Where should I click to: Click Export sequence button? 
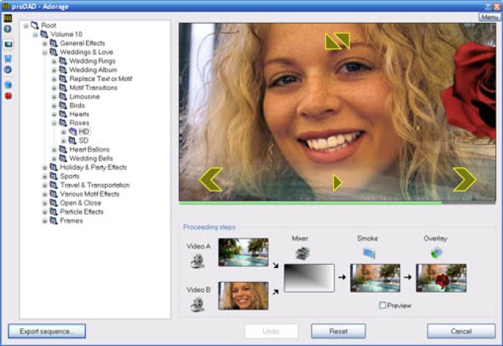[47, 331]
